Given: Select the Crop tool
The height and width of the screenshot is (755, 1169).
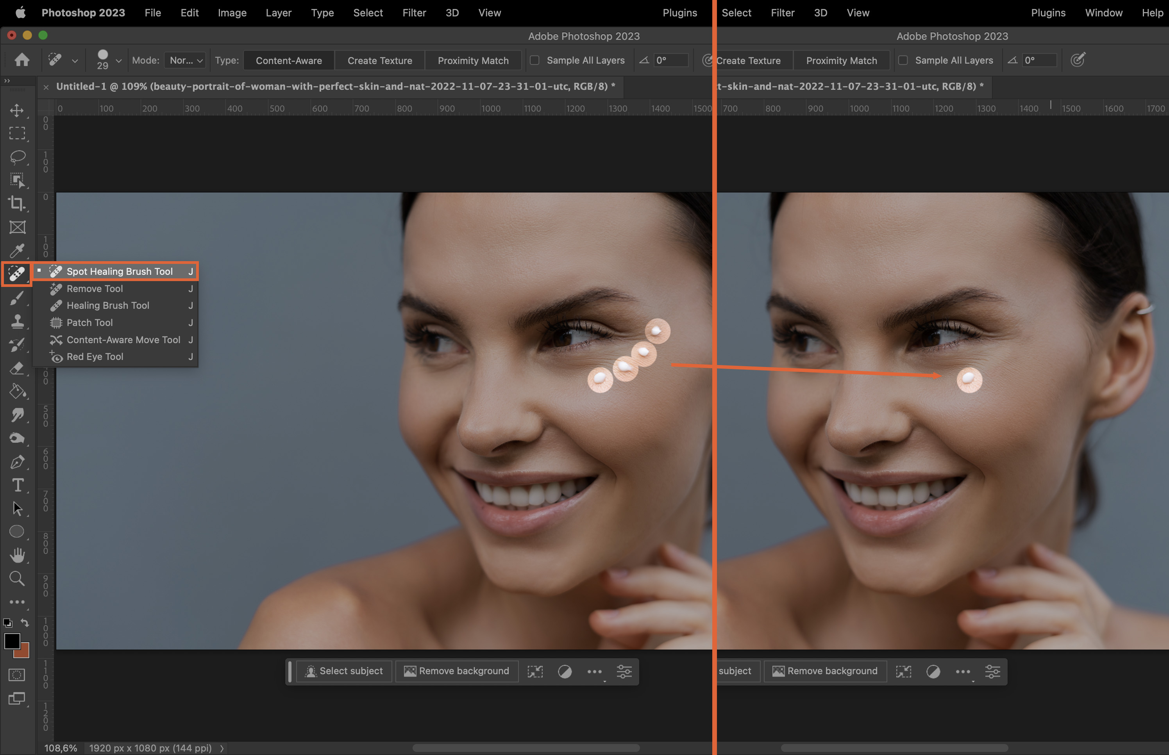Looking at the screenshot, I should point(17,203).
